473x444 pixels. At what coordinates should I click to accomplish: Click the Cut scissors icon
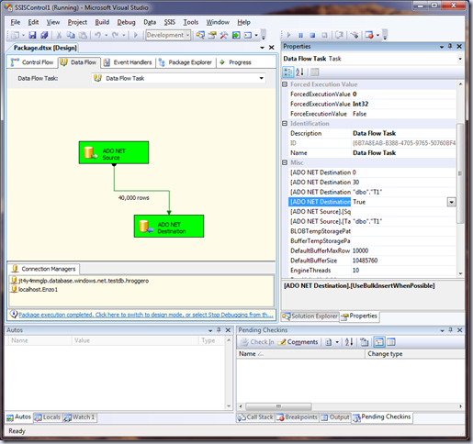(59, 35)
